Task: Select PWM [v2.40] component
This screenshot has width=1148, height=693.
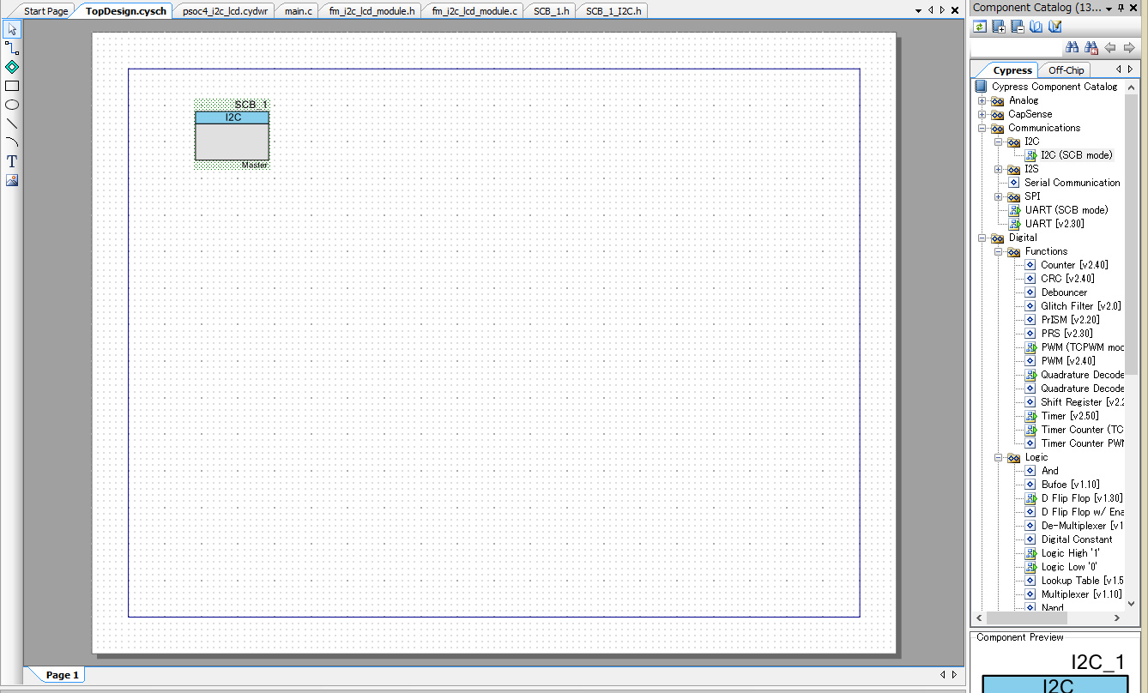Action: tap(1068, 361)
